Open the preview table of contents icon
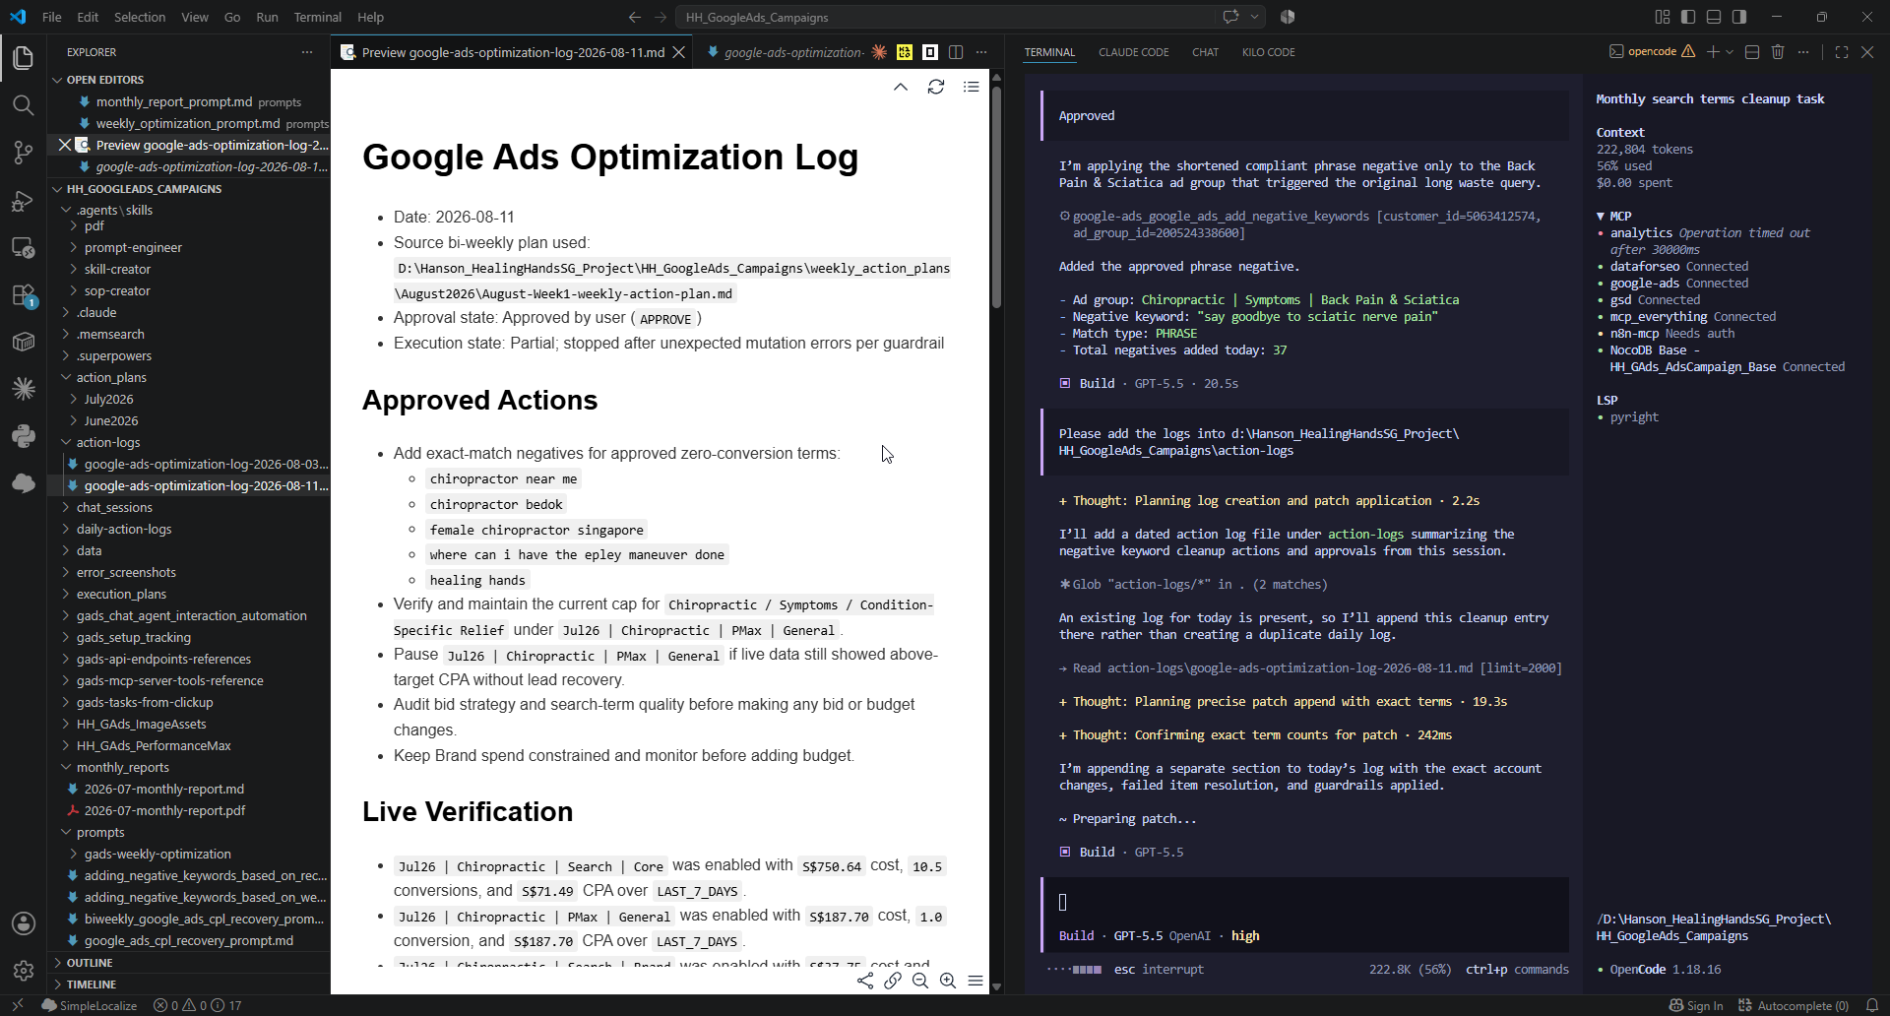Screen dimensions: 1890x1016 click(x=972, y=87)
